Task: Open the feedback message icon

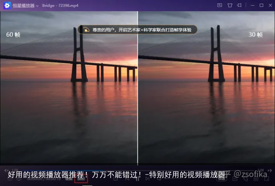Action: (219, 5)
